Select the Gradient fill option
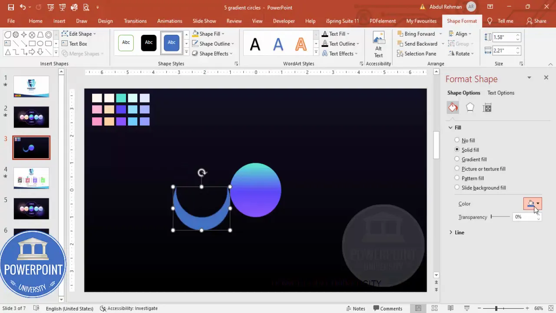This screenshot has width=556, height=313. 470,159
